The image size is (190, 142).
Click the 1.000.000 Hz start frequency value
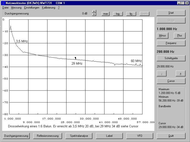point(167,29)
